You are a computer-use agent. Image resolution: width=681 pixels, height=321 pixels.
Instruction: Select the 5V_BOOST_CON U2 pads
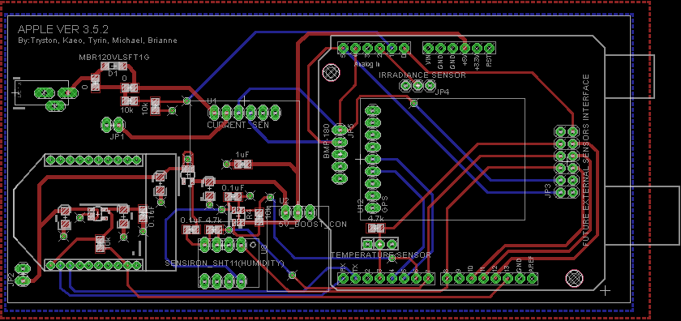click(298, 212)
